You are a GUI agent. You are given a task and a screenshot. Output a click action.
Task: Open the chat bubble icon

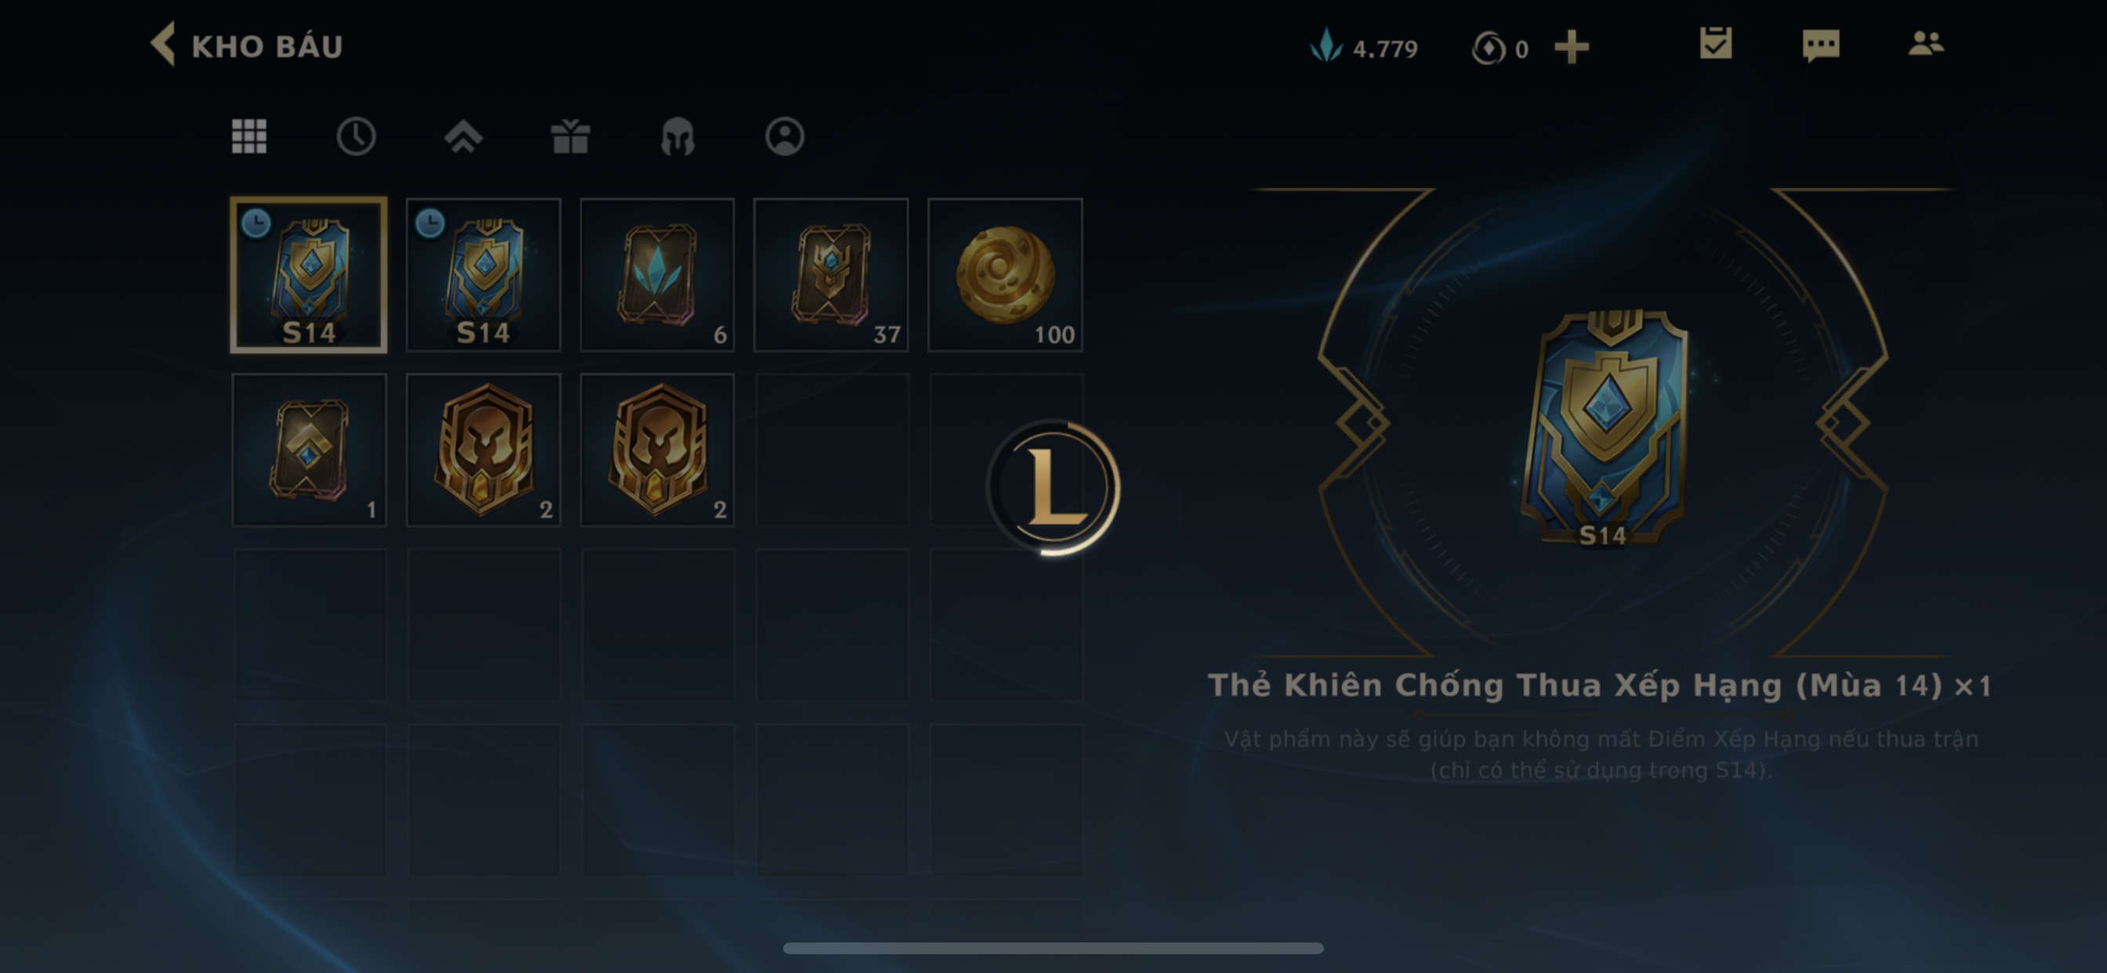click(x=1821, y=45)
